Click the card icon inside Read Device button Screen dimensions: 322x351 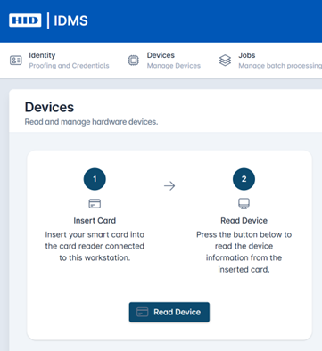[142, 312]
